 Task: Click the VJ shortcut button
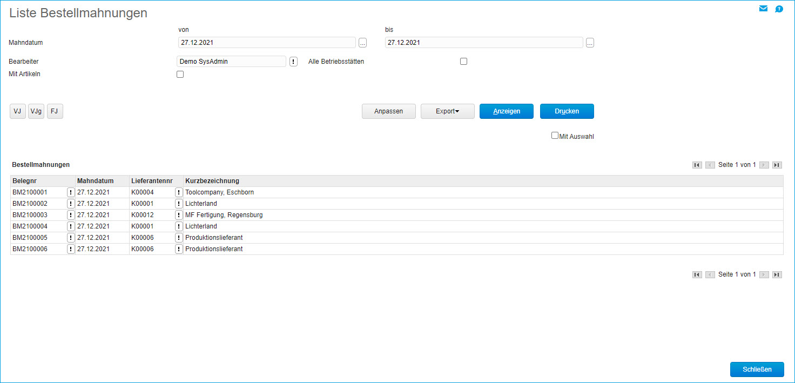[x=18, y=111]
